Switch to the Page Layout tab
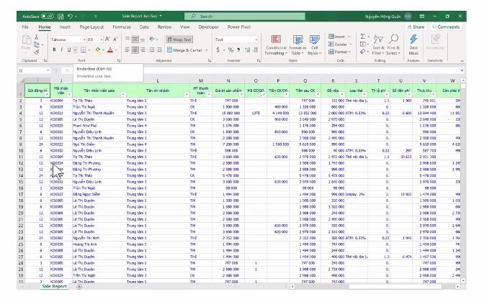489x304 pixels. [91, 27]
